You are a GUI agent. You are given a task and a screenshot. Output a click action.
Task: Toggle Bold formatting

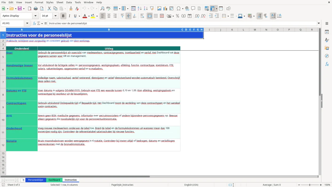click(x=63, y=16)
